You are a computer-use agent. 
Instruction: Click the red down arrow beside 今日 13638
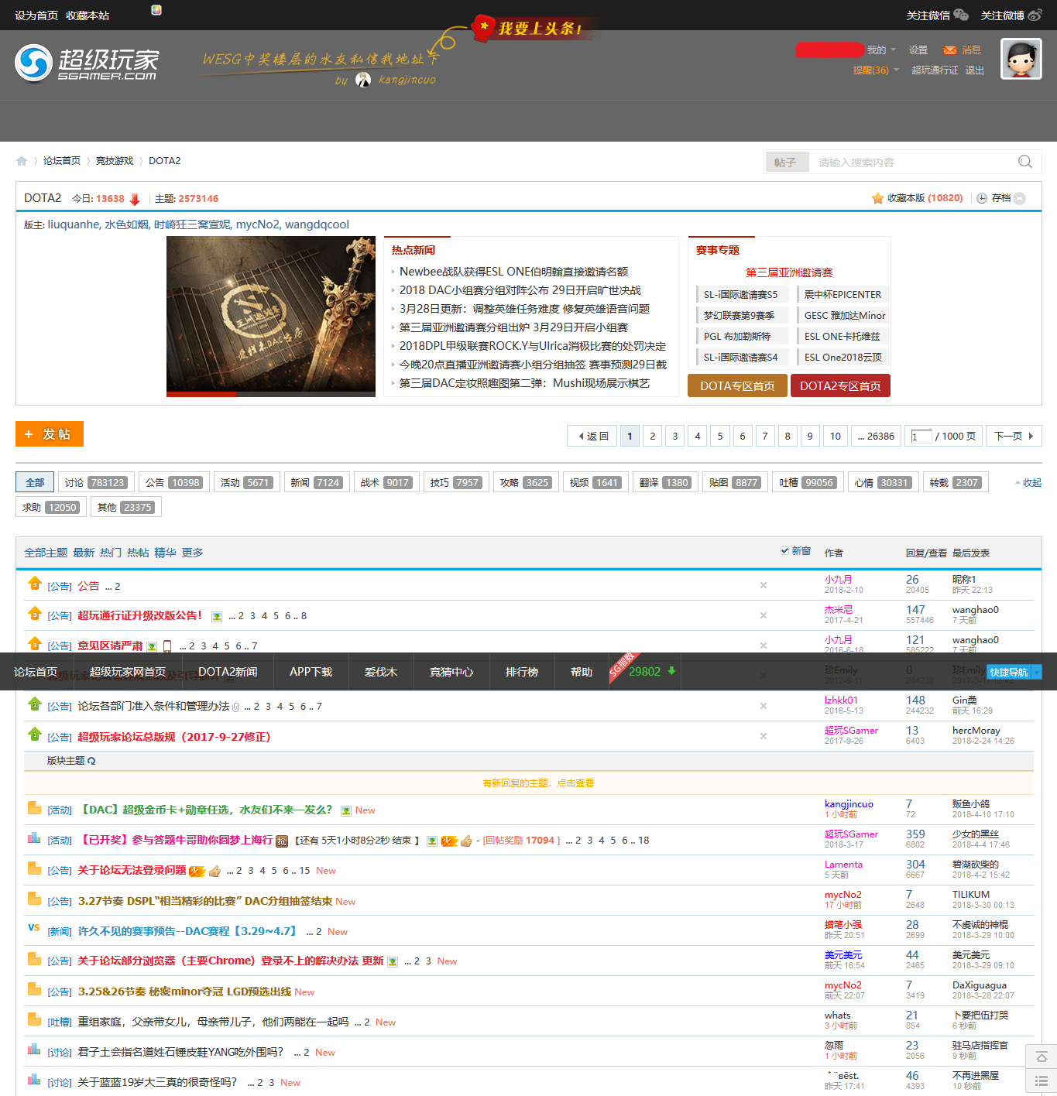(x=135, y=199)
